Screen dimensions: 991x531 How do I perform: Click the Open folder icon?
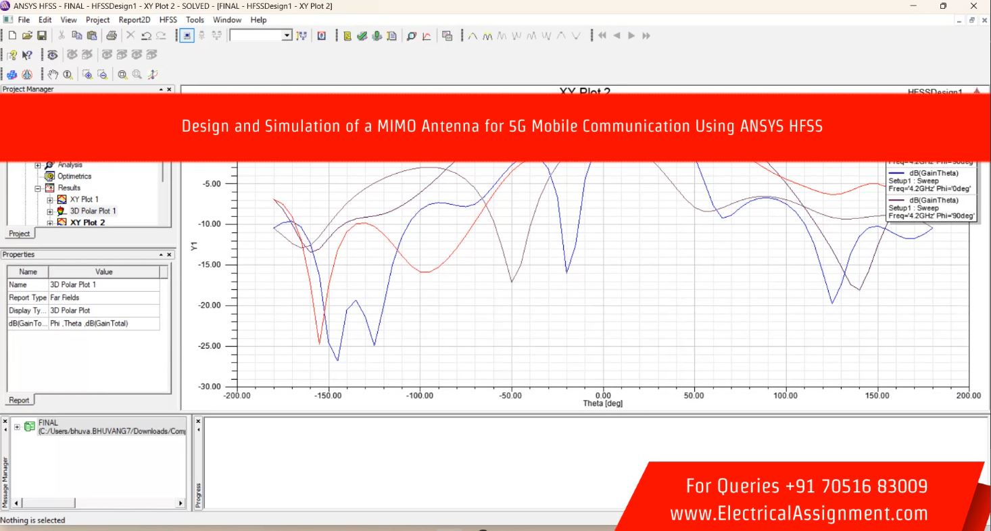[x=27, y=36]
